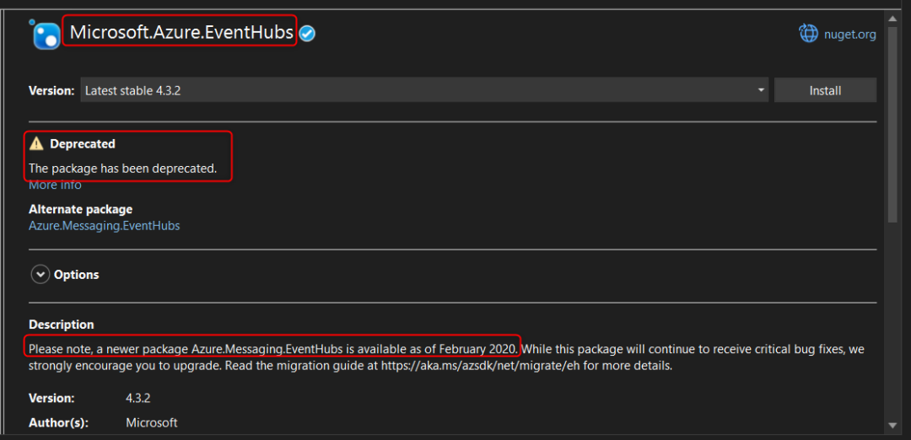Click the Description heading
Image resolution: width=911 pixels, height=440 pixels.
(x=62, y=325)
